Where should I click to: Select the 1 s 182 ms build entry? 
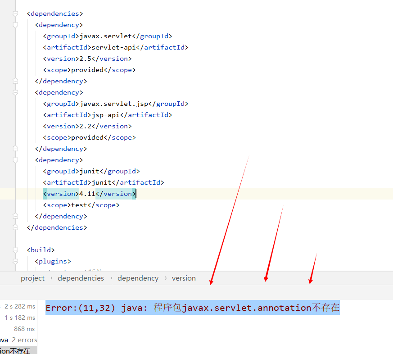(x=20, y=318)
